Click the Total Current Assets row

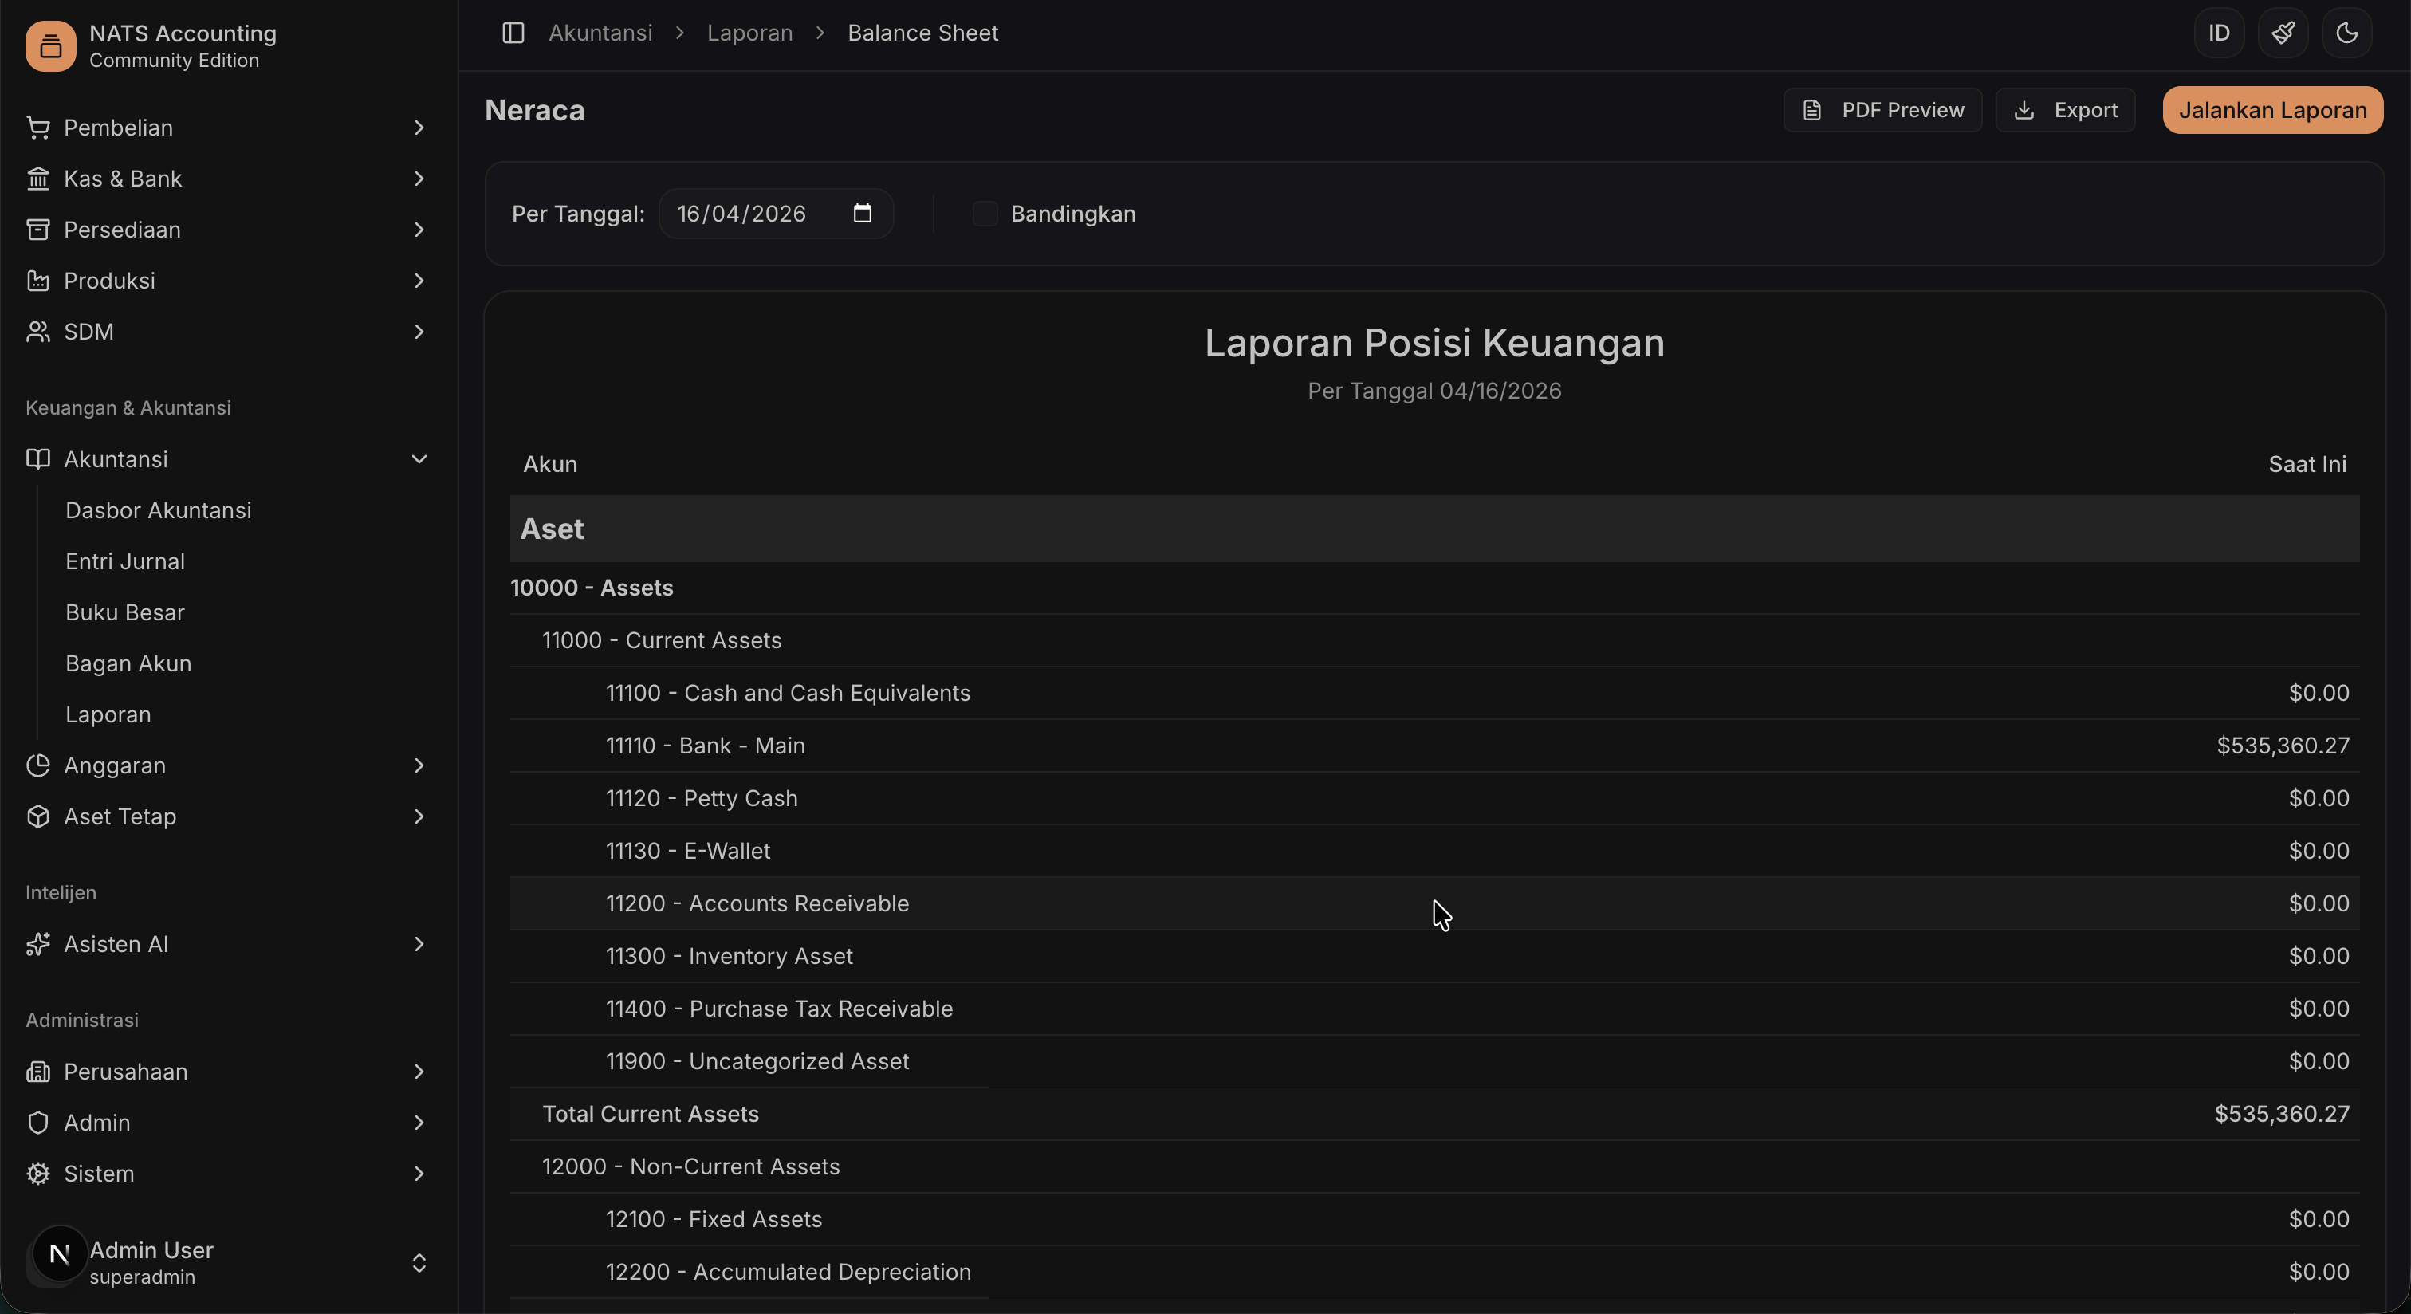tap(1434, 1115)
